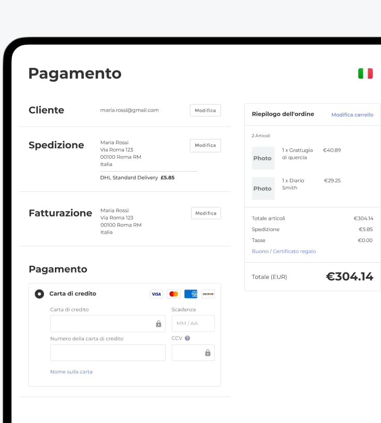Image resolution: width=381 pixels, height=423 pixels.
Task: Select the Carta di credito radio button
Action: [x=39, y=294]
